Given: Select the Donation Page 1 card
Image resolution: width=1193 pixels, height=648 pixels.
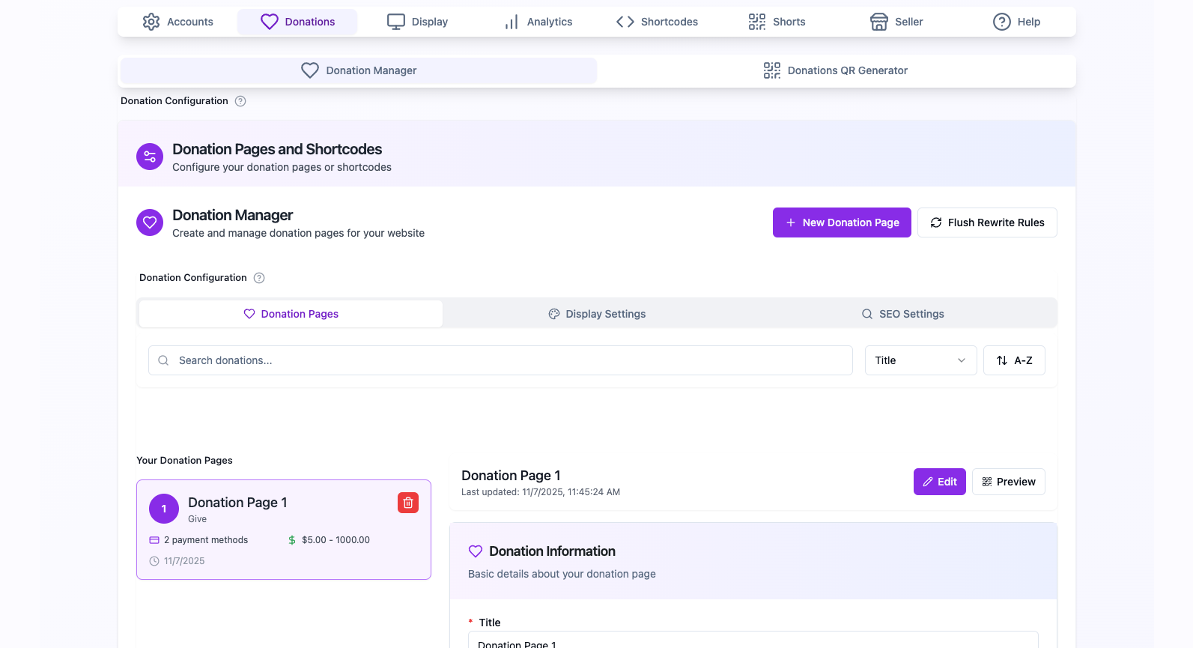Looking at the screenshot, I should pos(284,530).
